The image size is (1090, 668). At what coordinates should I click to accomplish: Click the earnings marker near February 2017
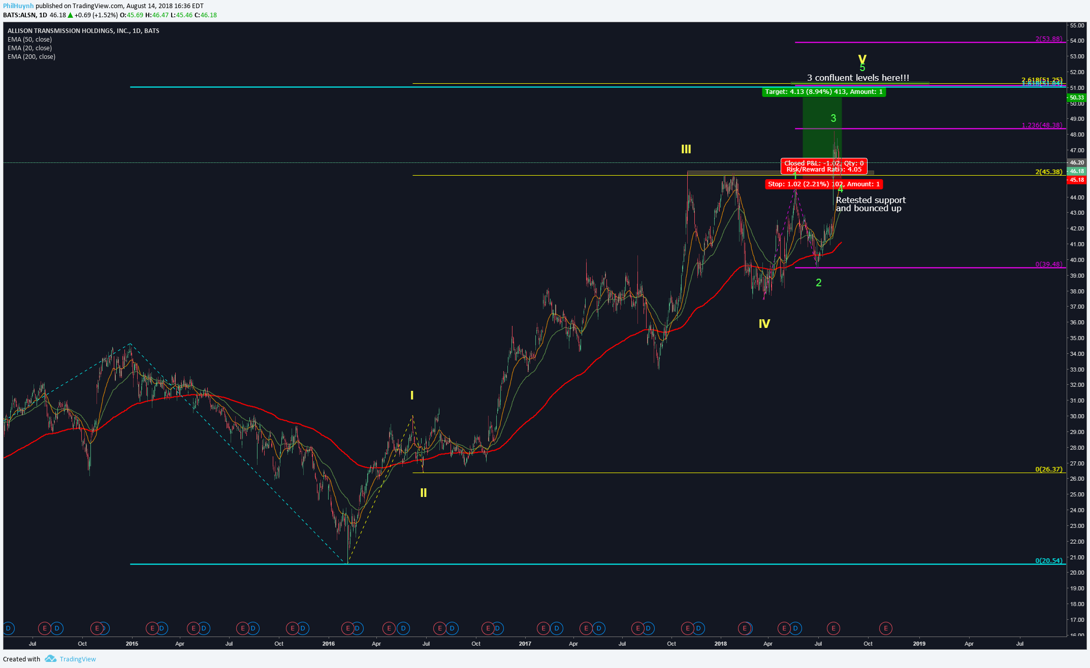click(543, 628)
